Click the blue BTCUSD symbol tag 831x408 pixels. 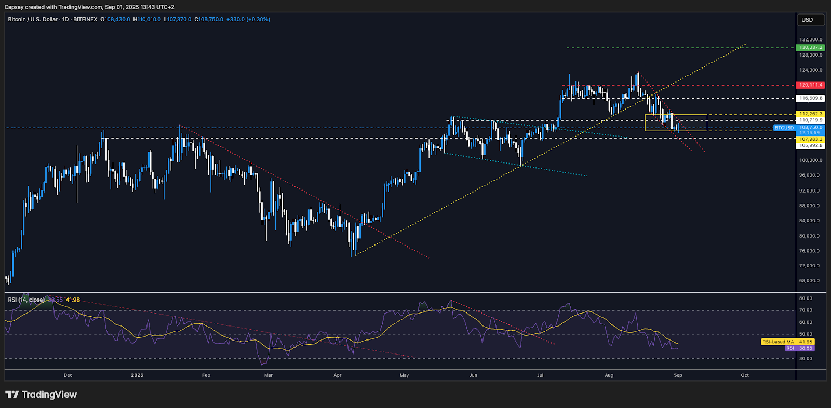click(x=784, y=128)
